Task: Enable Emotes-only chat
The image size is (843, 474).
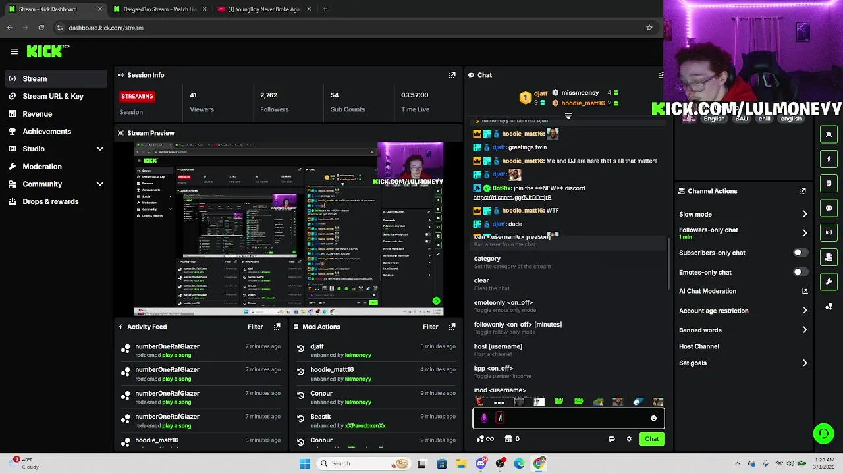Action: coord(800,272)
